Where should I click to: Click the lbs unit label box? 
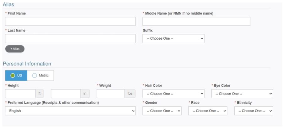pos(130,94)
